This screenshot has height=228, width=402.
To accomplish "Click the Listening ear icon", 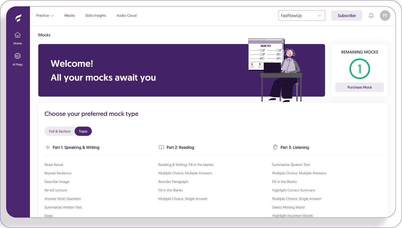I will [x=275, y=147].
